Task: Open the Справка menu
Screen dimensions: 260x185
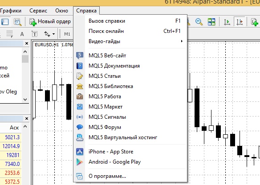Action: [86, 11]
